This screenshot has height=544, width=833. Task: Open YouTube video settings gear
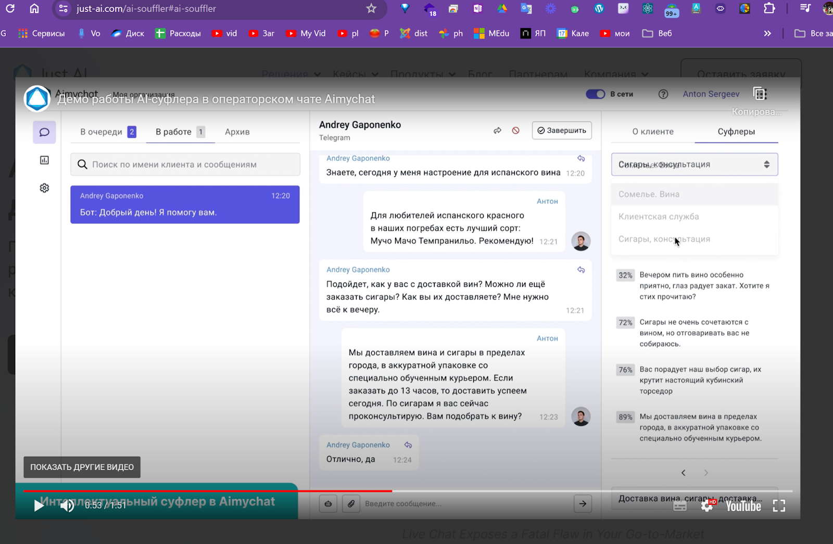point(707,505)
